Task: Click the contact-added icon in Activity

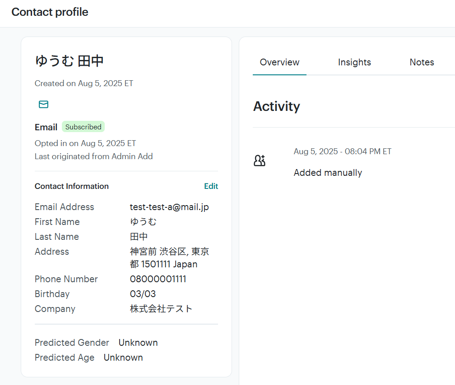Action: tap(260, 160)
